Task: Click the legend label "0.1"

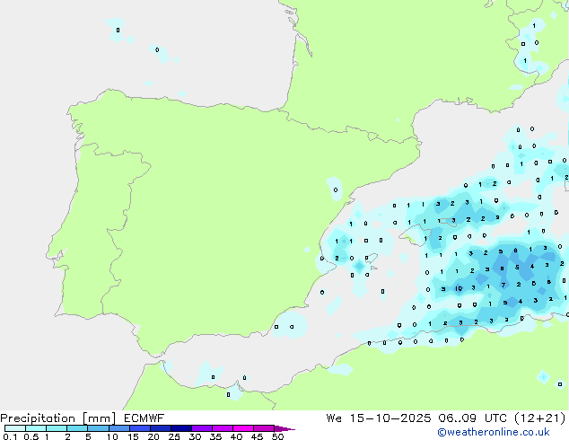Action: click(x=10, y=436)
